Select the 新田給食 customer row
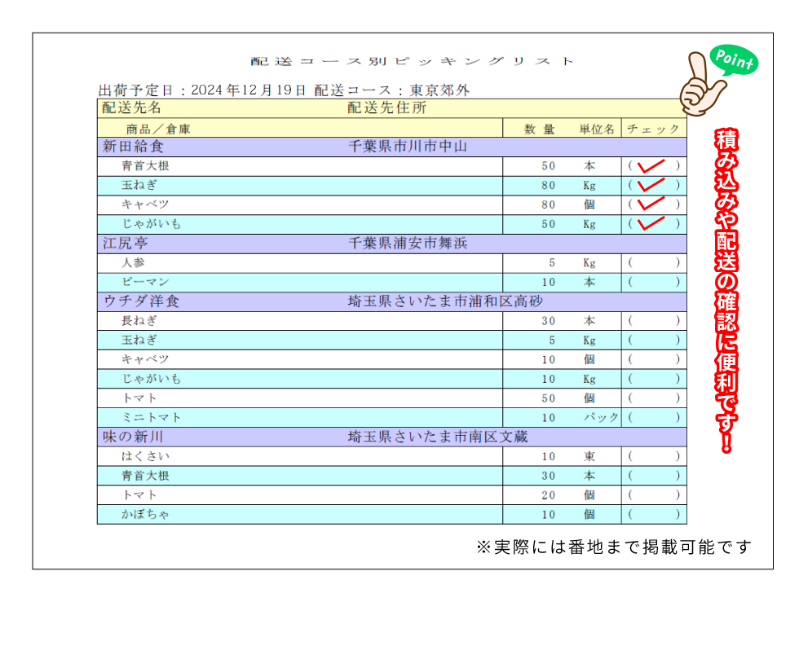This screenshot has height=646, width=799. click(x=392, y=147)
